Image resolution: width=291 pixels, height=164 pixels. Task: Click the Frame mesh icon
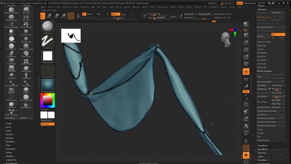pyautogui.click(x=246, y=104)
